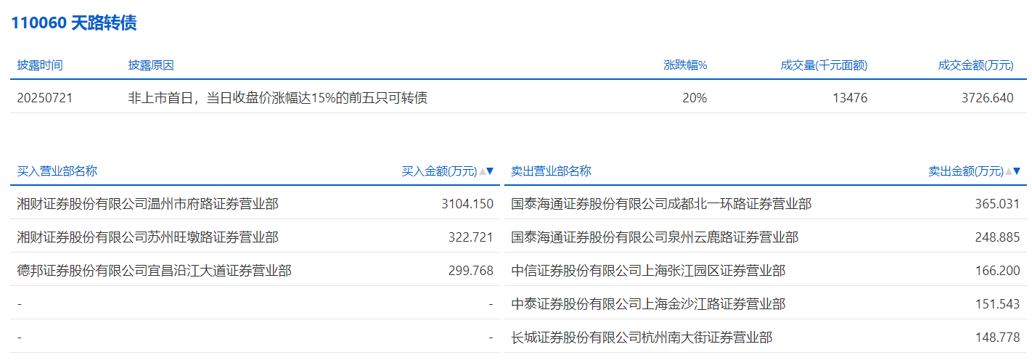The width and height of the screenshot is (1032, 360).
Task: Click ascending sort arrow for 卖出金额
Action: (1008, 172)
